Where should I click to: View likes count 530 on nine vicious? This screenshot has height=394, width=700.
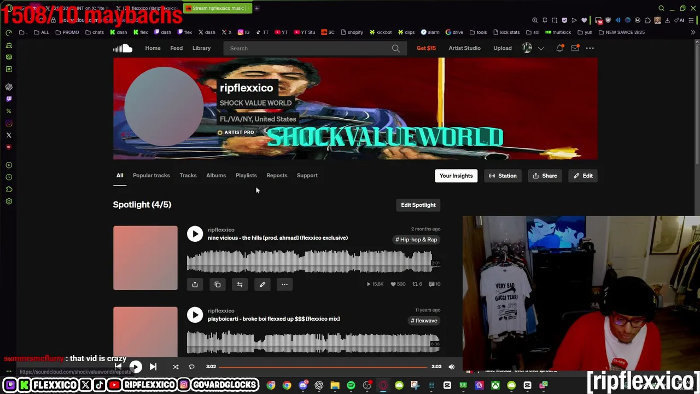(x=398, y=284)
